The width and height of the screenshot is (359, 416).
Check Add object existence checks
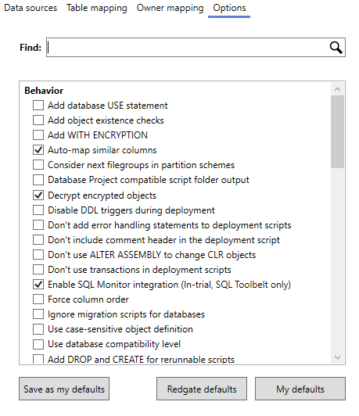pos(38,120)
